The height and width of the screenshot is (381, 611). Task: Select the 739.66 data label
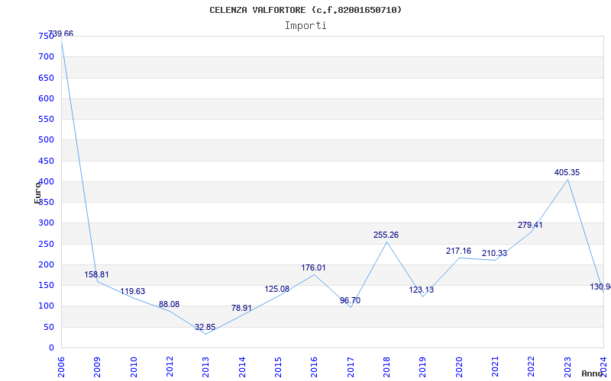[60, 34]
